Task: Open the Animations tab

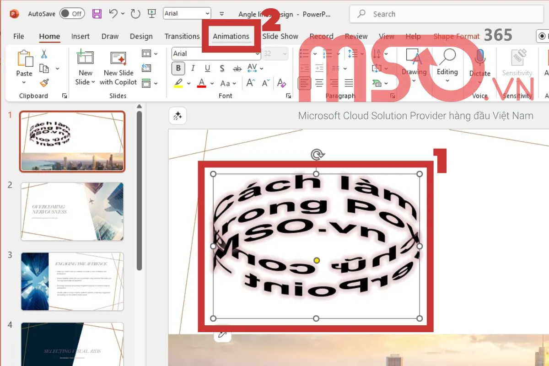Action: point(231,36)
